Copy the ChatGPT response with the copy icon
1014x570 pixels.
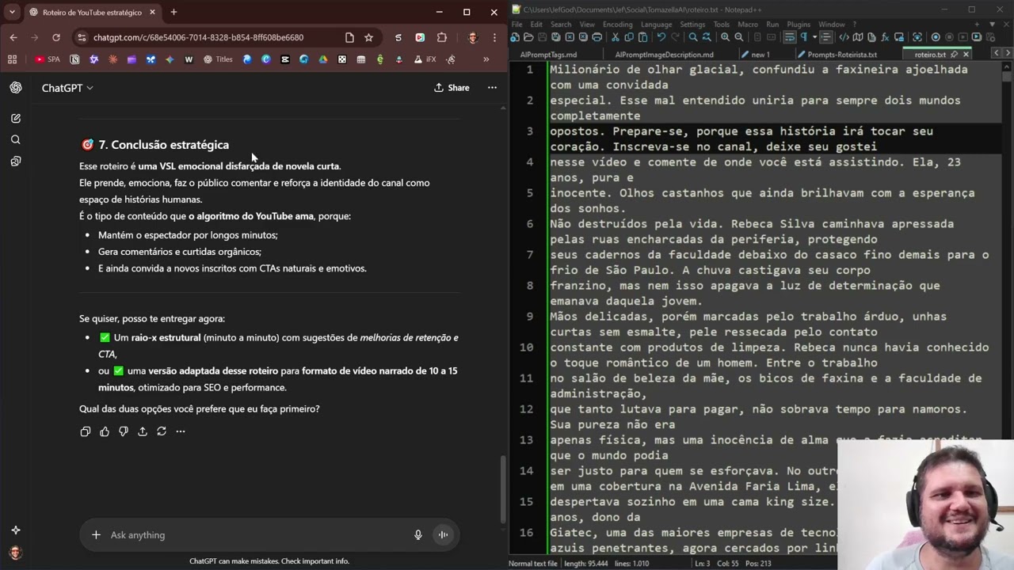(x=86, y=431)
